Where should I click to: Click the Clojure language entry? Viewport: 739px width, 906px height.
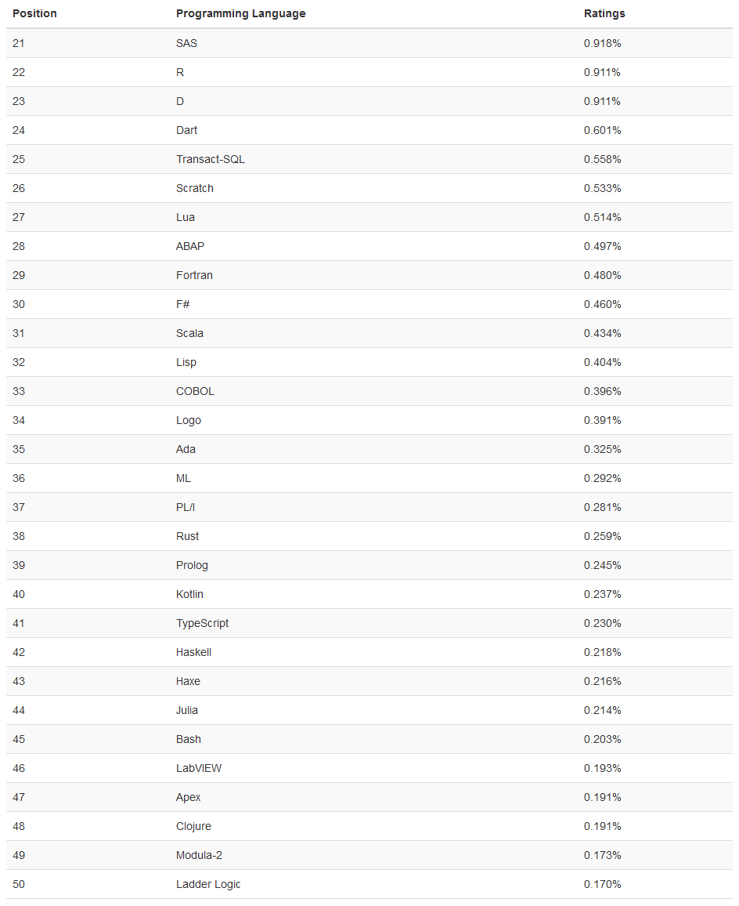coord(193,826)
